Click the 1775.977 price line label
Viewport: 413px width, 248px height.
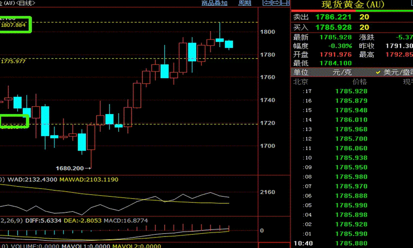[13, 61]
